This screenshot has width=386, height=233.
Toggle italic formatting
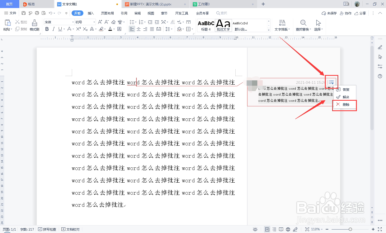coord(54,29)
